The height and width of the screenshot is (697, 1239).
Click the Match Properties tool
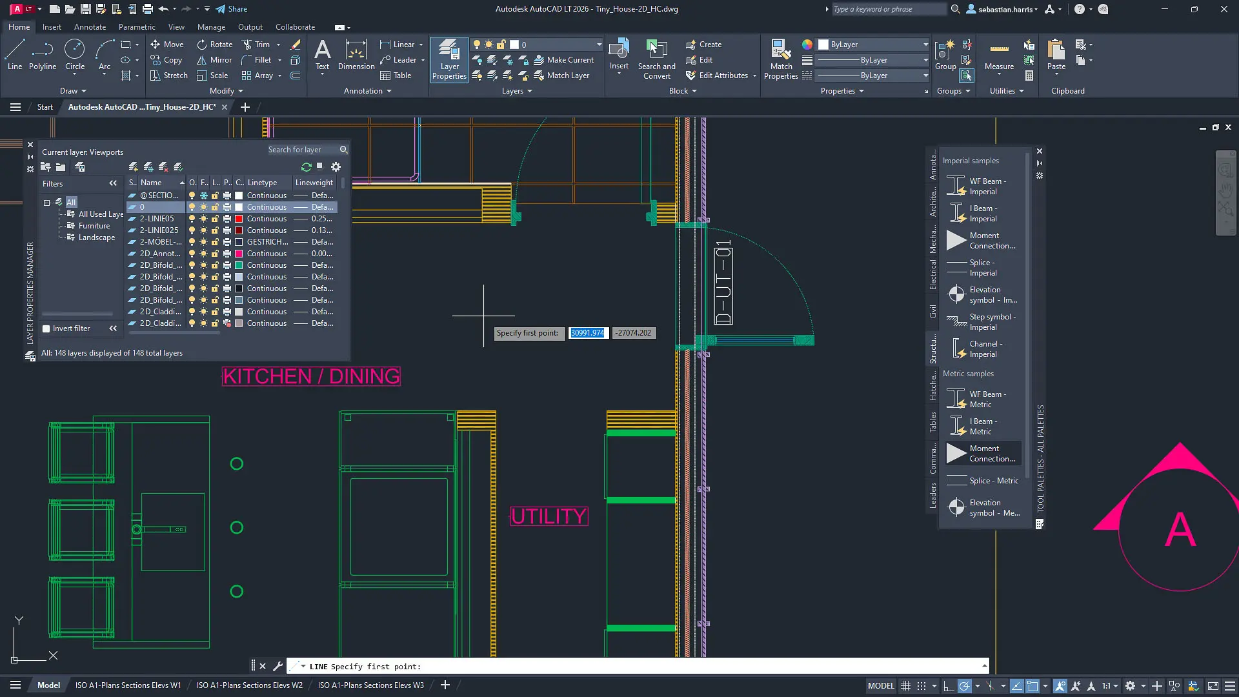(x=781, y=58)
